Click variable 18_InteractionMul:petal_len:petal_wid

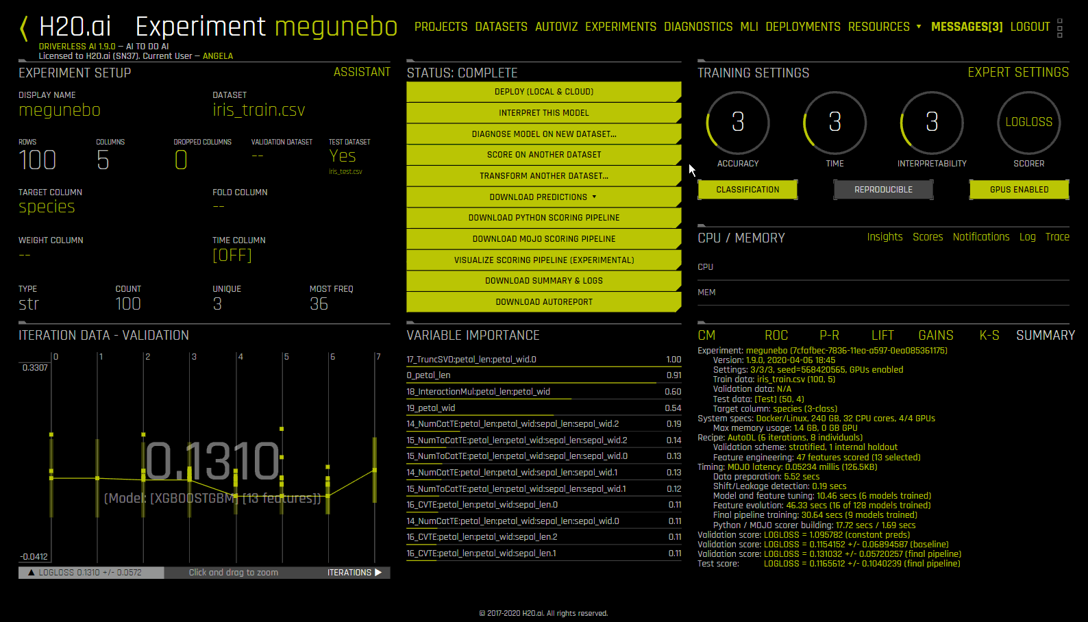click(544, 392)
